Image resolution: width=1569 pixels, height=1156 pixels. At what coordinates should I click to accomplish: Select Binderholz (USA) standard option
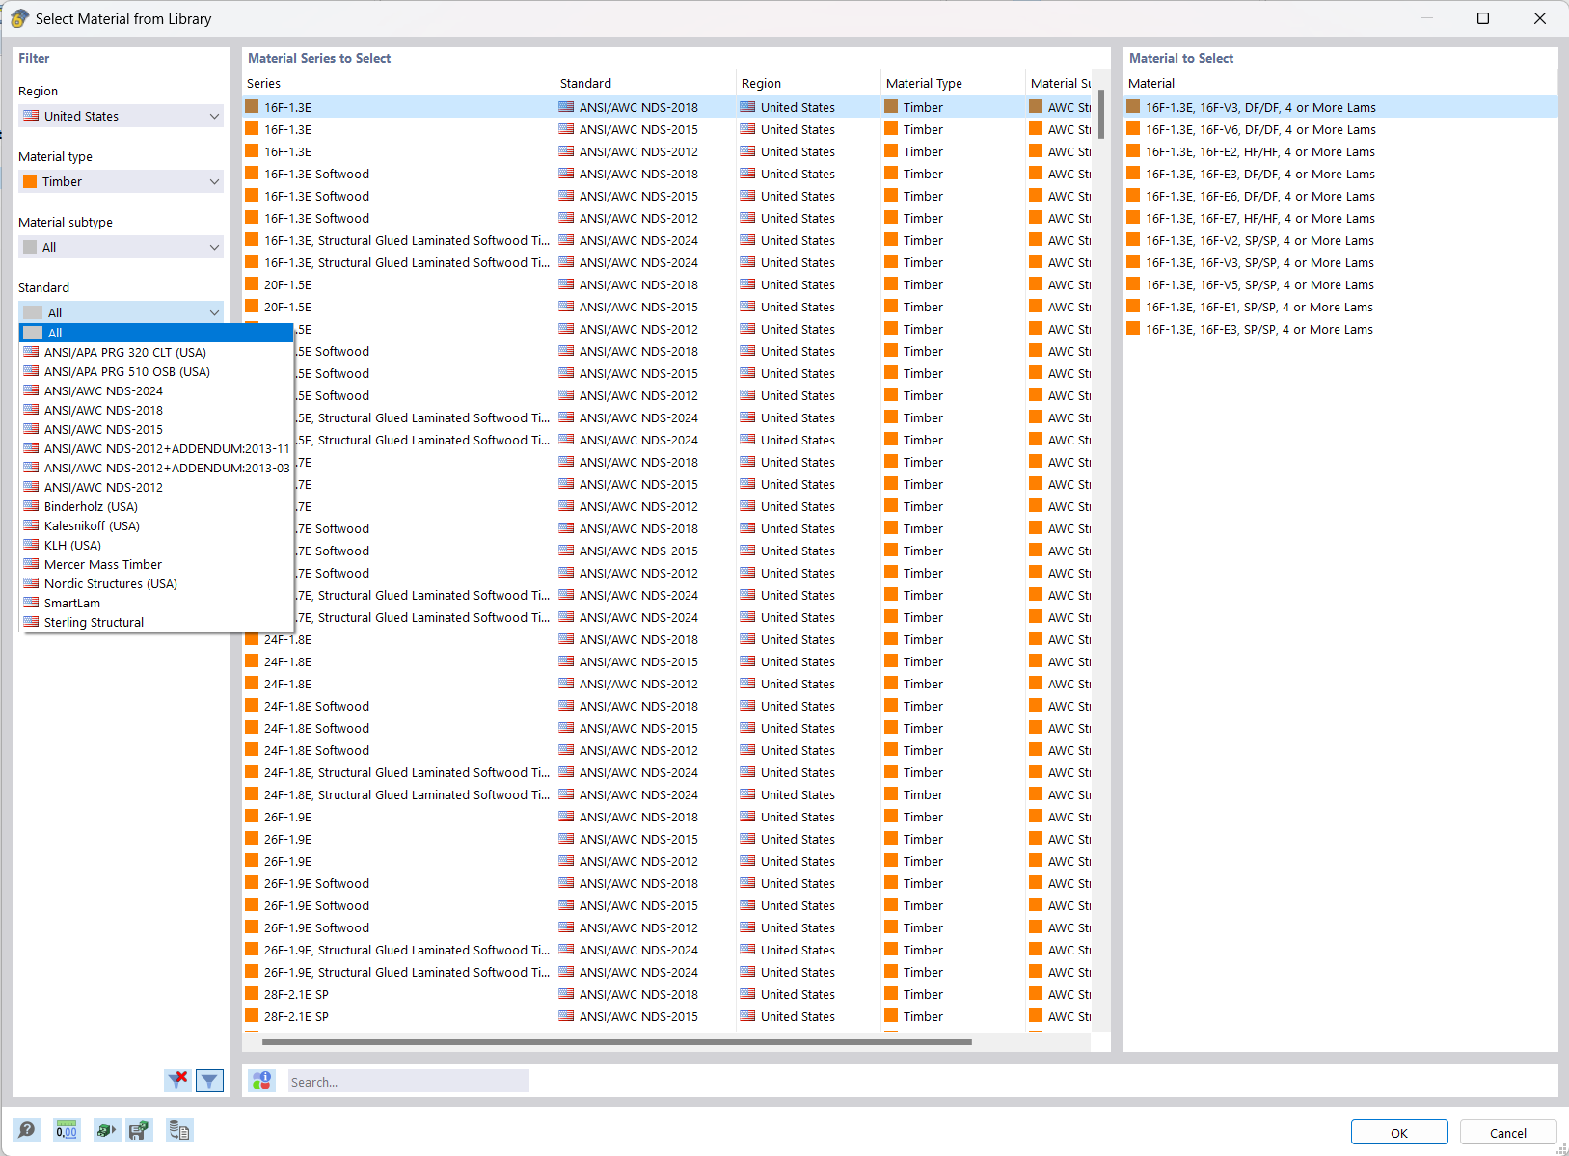click(x=156, y=506)
